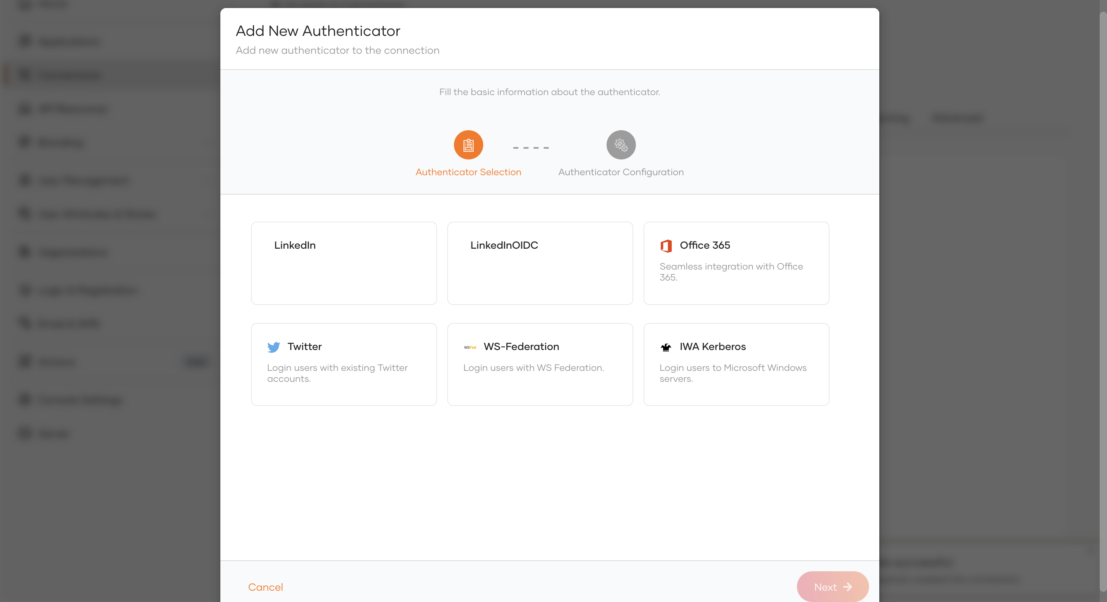Click the Next button
The height and width of the screenshot is (602, 1107).
click(832, 587)
